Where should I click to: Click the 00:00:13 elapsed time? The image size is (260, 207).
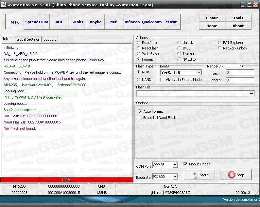(243, 193)
